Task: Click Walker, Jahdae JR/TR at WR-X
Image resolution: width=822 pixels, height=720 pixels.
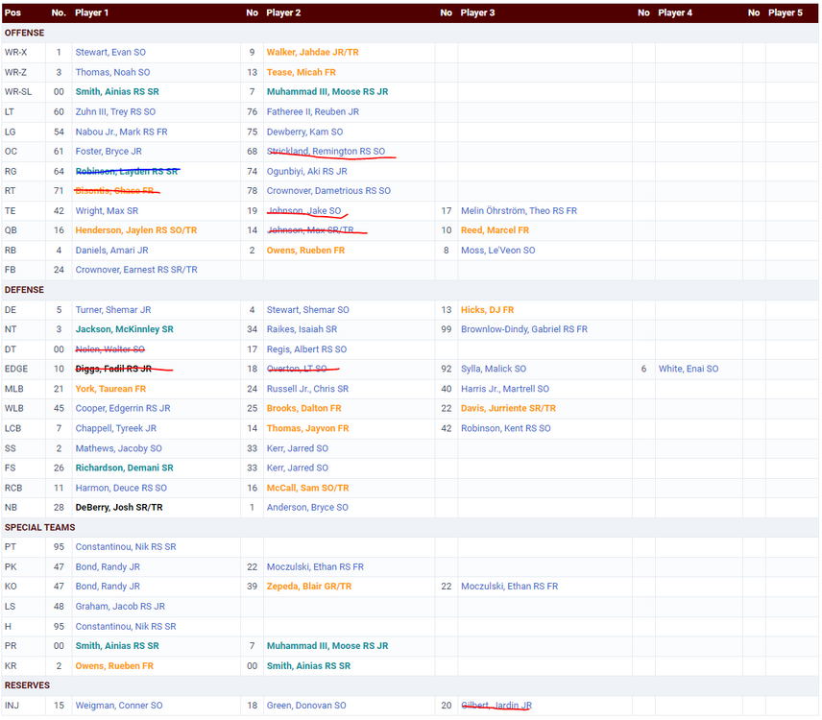Action: pos(313,53)
